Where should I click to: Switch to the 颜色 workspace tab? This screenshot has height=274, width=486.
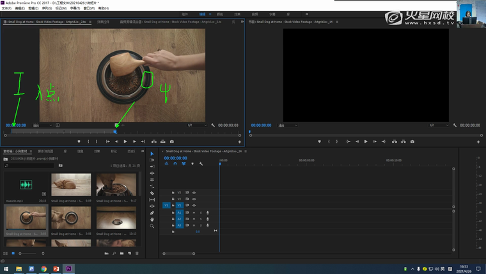(220, 13)
